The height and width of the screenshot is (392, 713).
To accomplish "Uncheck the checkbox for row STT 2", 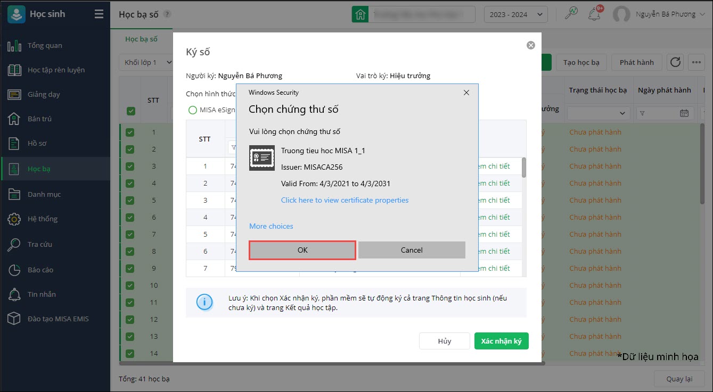I will pos(130,149).
